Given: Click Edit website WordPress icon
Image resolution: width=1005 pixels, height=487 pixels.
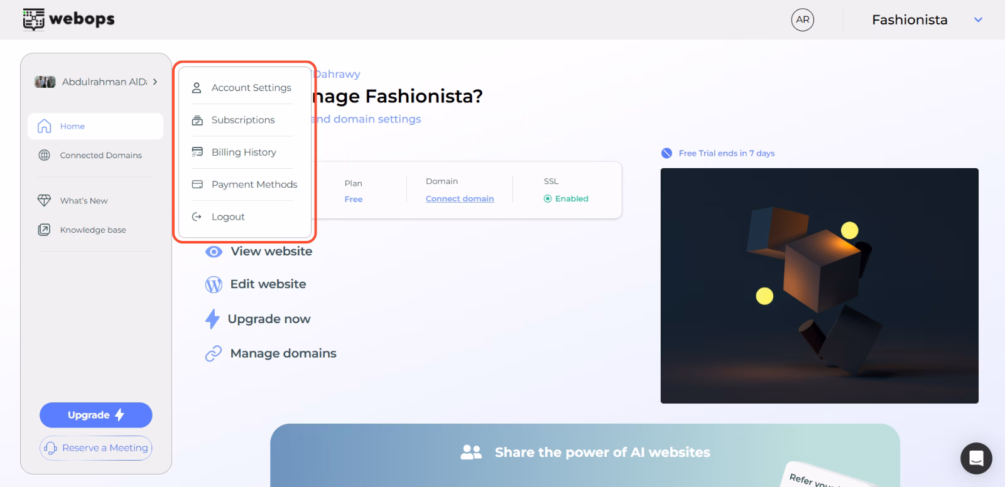Looking at the screenshot, I should pyautogui.click(x=214, y=285).
